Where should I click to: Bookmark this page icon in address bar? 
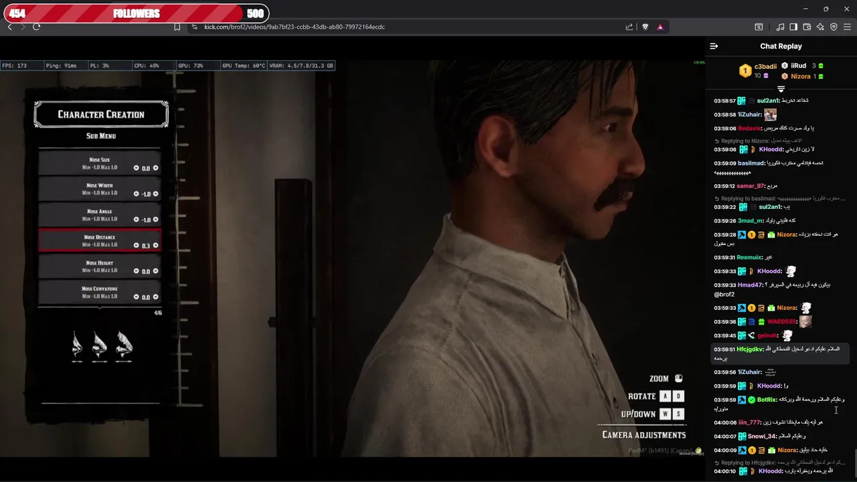(177, 27)
